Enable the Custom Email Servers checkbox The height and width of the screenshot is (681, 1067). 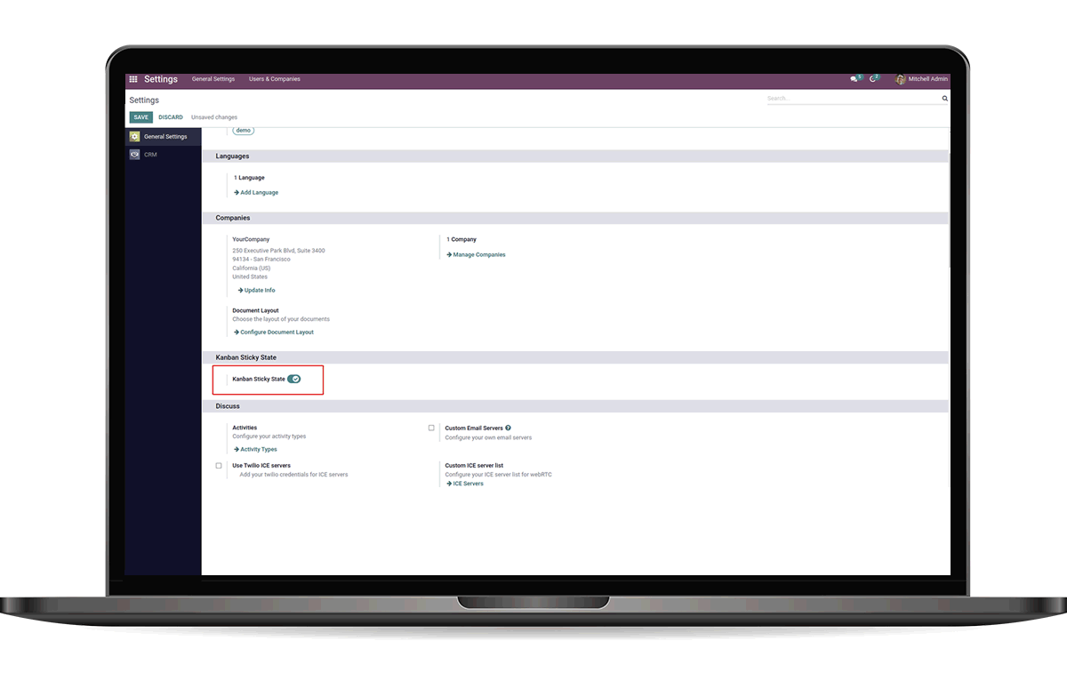coord(431,428)
